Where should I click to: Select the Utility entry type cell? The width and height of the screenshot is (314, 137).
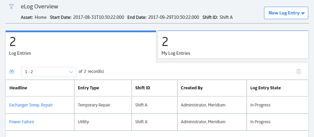[103, 122]
